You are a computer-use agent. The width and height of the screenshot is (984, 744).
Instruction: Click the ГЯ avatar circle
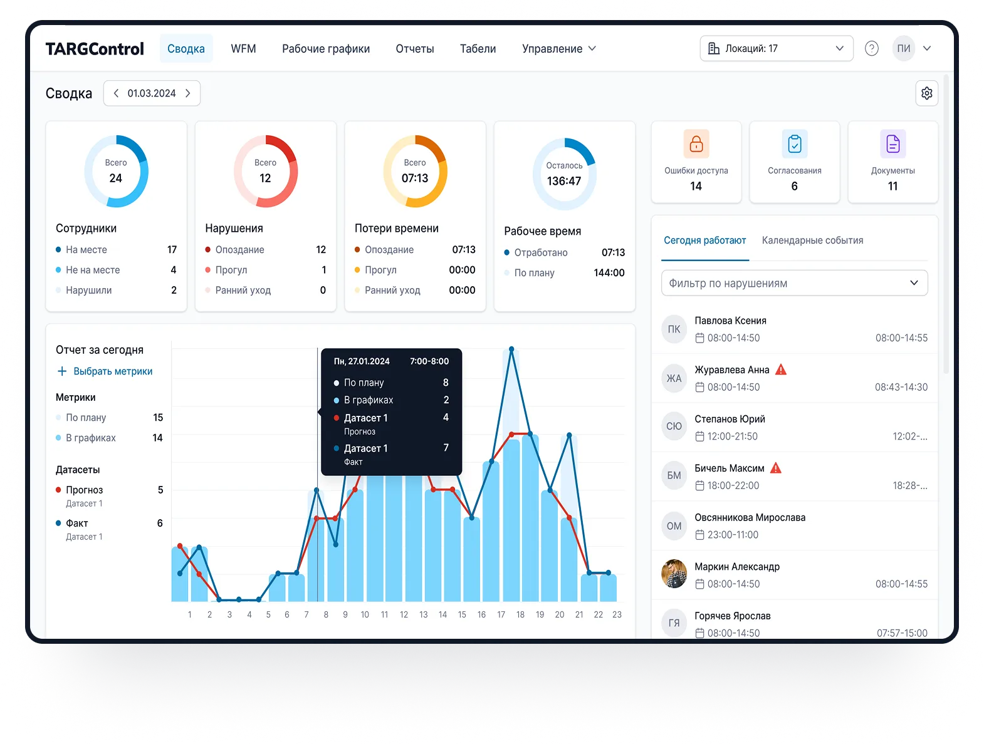click(674, 623)
